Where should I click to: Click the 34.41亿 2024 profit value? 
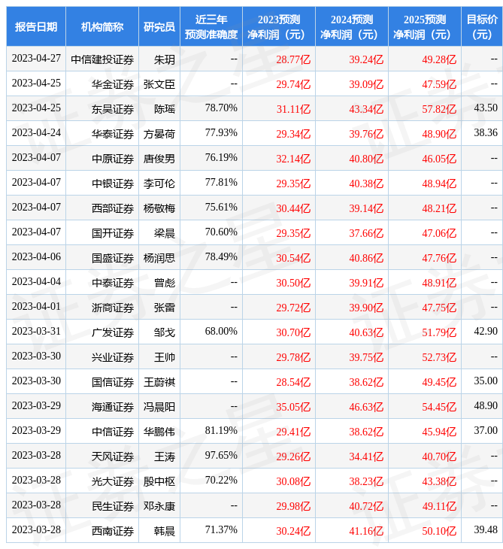coord(366,456)
